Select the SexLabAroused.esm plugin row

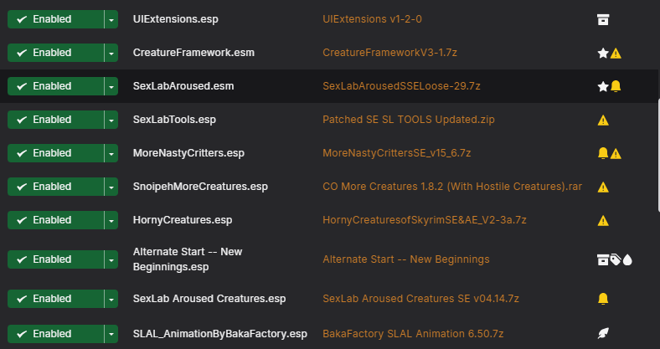pos(328,86)
